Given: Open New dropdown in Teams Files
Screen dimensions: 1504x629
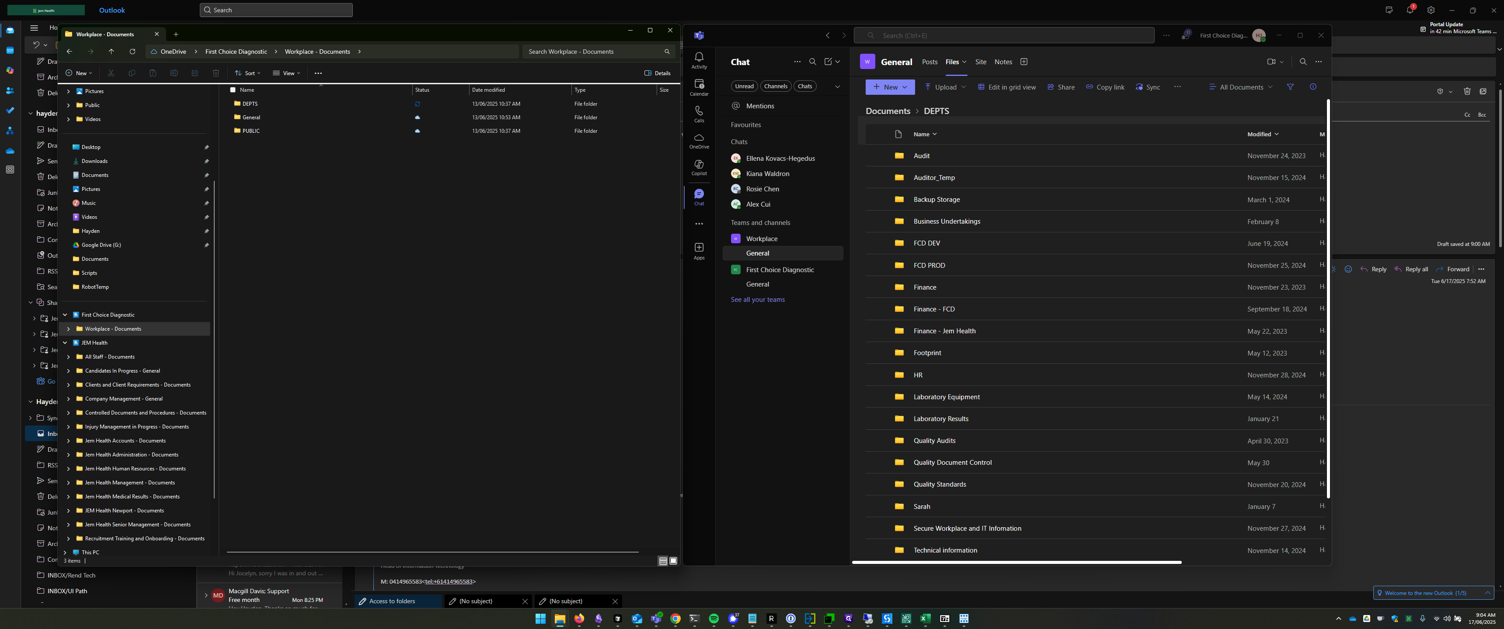Looking at the screenshot, I should coord(890,87).
